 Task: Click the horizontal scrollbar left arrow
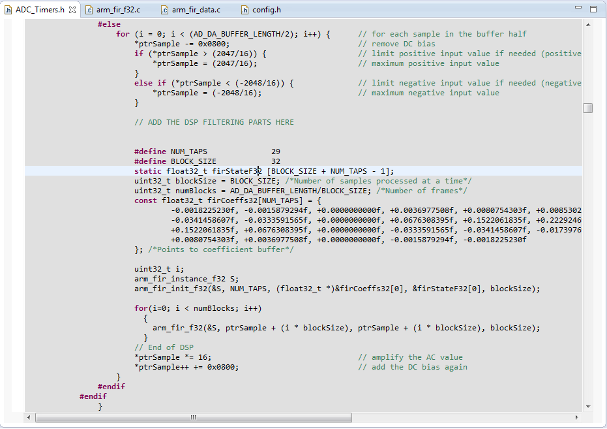click(x=29, y=417)
